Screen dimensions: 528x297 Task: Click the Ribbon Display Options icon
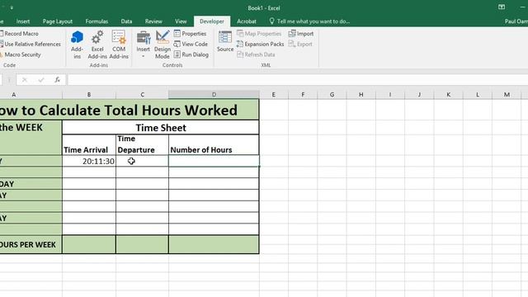(x=502, y=7)
